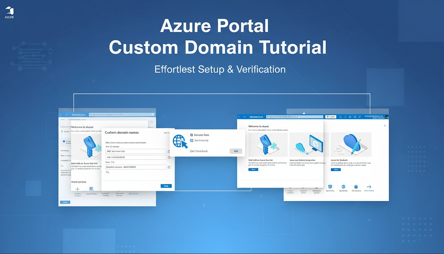
Task: Copy the verification record using the copy icon
Action: click(169, 167)
